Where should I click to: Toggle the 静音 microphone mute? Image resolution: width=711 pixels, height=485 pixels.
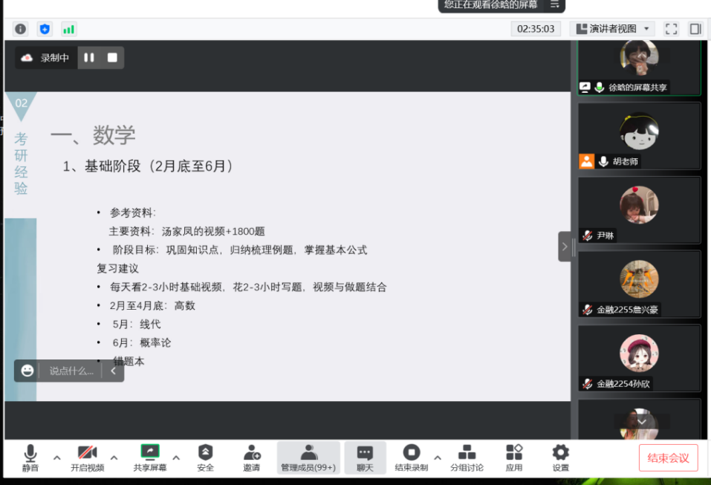[x=30, y=458]
